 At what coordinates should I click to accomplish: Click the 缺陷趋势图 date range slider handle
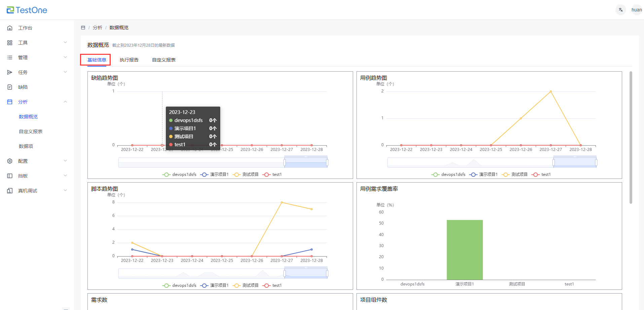285,163
